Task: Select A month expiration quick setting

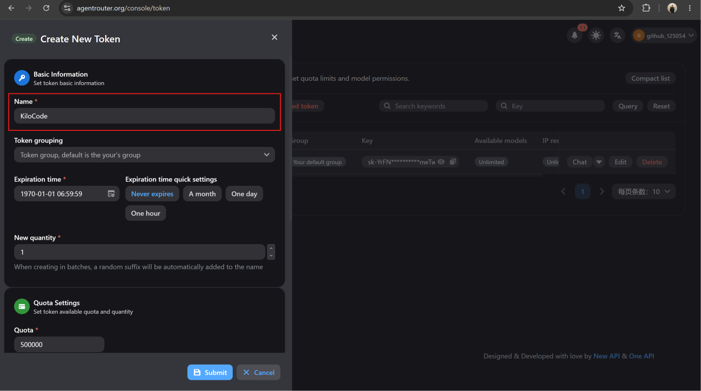Action: click(x=203, y=194)
